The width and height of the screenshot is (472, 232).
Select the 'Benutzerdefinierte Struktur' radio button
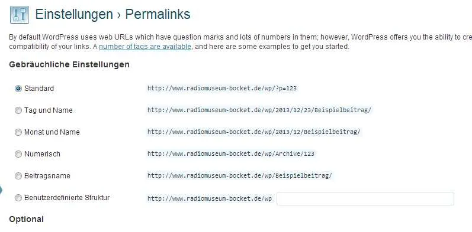[x=18, y=198]
